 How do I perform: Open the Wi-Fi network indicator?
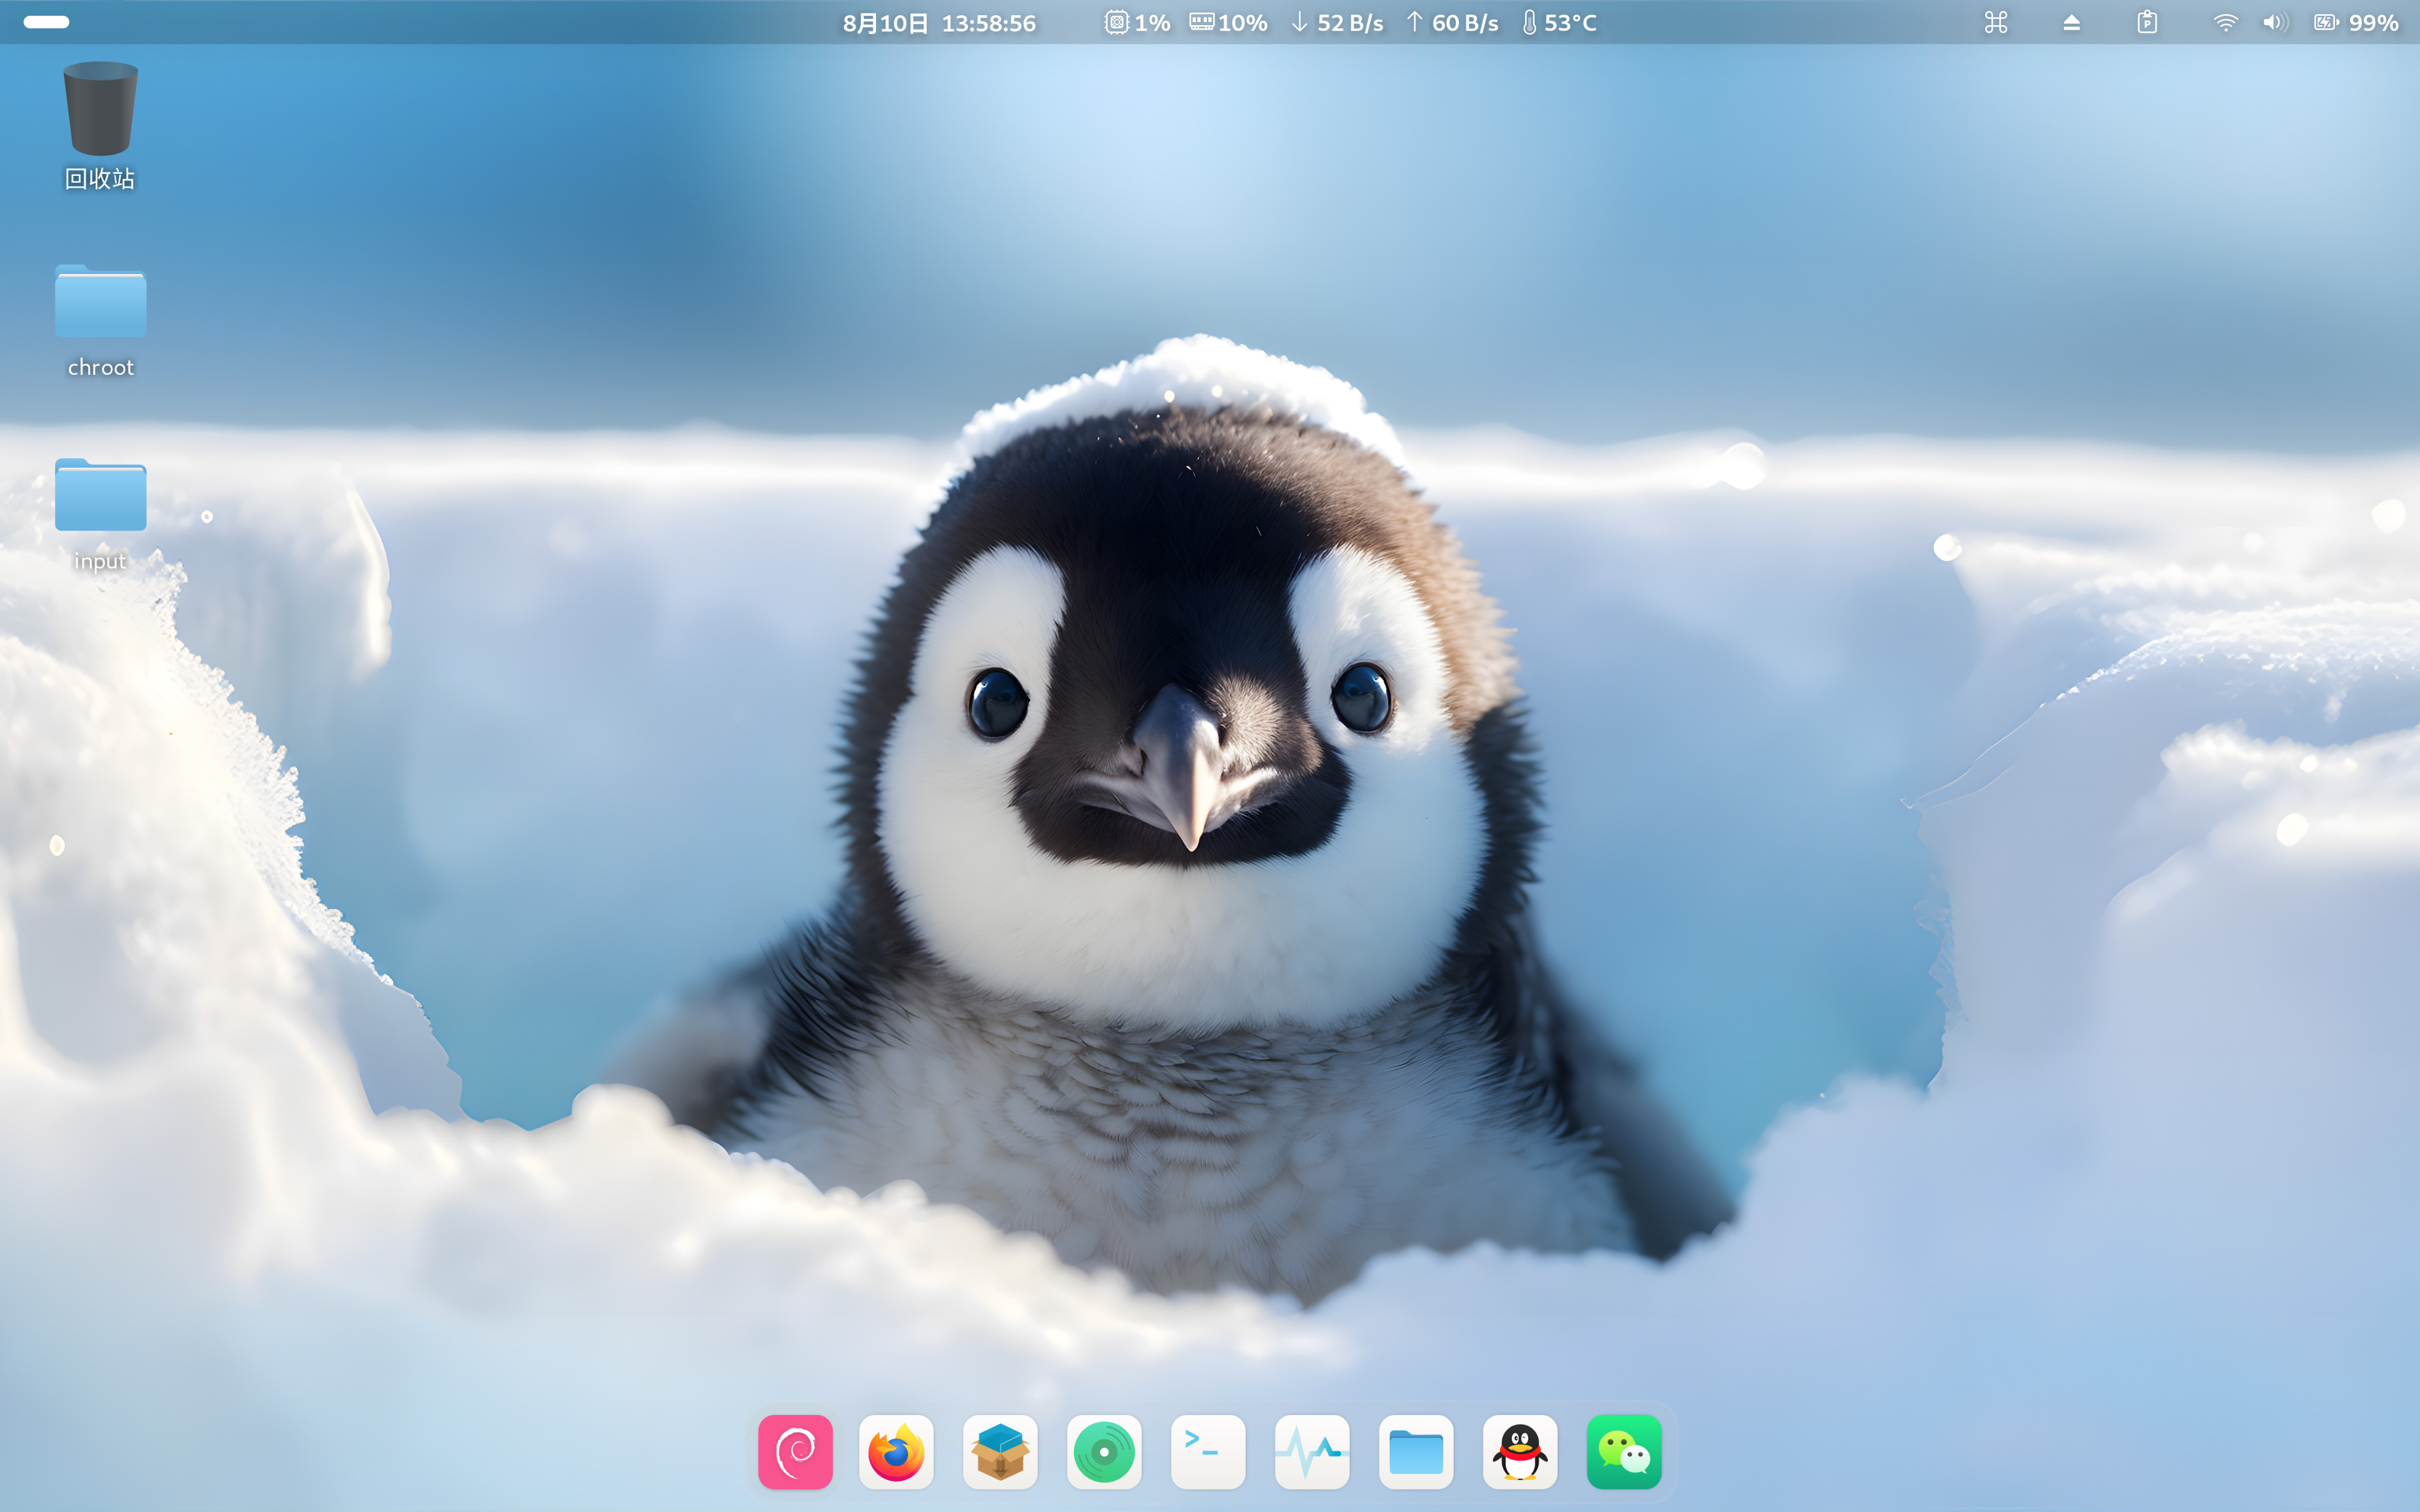(2225, 22)
